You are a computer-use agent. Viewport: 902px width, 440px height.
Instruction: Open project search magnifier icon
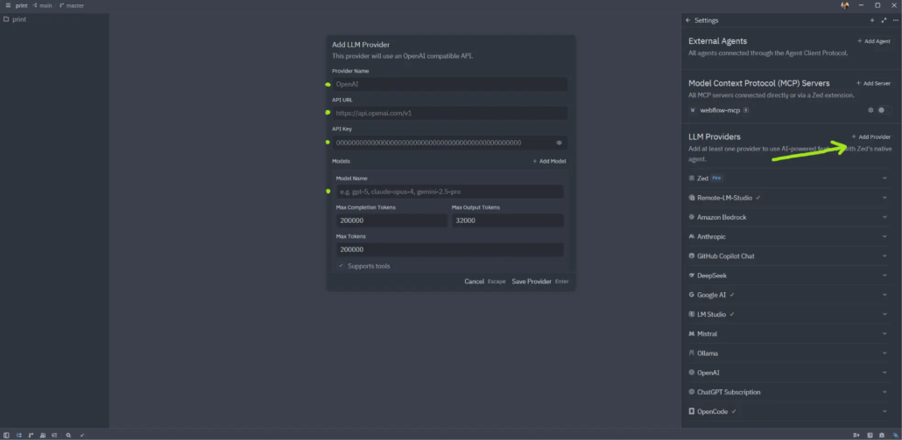[x=68, y=436]
